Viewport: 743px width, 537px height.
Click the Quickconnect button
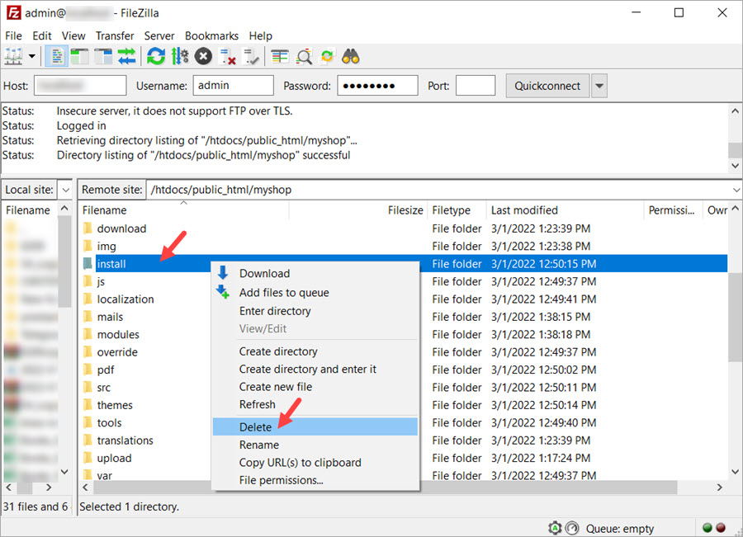click(x=547, y=86)
